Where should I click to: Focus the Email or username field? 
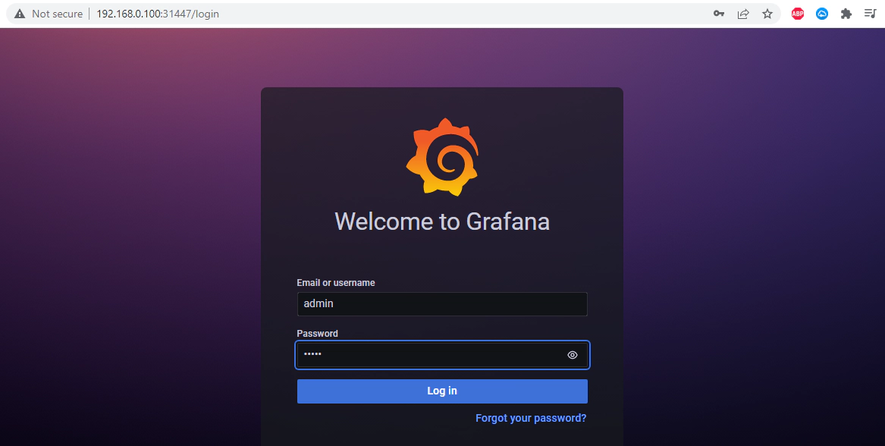tap(442, 304)
